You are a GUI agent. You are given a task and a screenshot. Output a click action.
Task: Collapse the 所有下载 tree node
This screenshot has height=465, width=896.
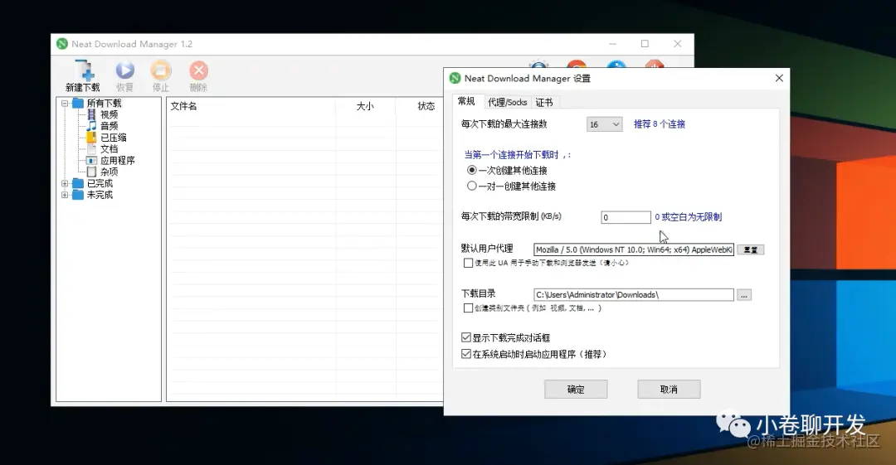coord(65,104)
